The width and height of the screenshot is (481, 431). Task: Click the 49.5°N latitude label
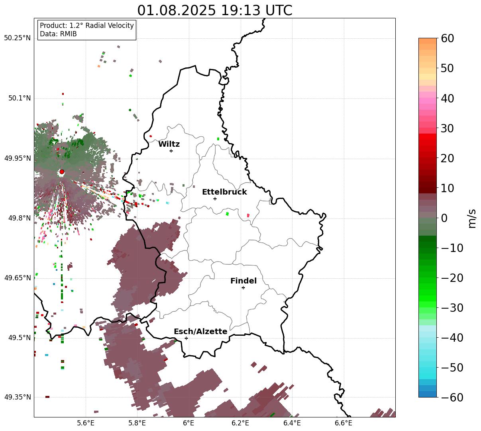(19, 338)
